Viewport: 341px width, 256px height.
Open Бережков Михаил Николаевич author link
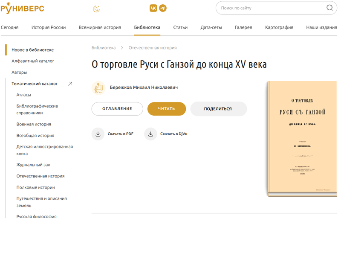click(144, 87)
